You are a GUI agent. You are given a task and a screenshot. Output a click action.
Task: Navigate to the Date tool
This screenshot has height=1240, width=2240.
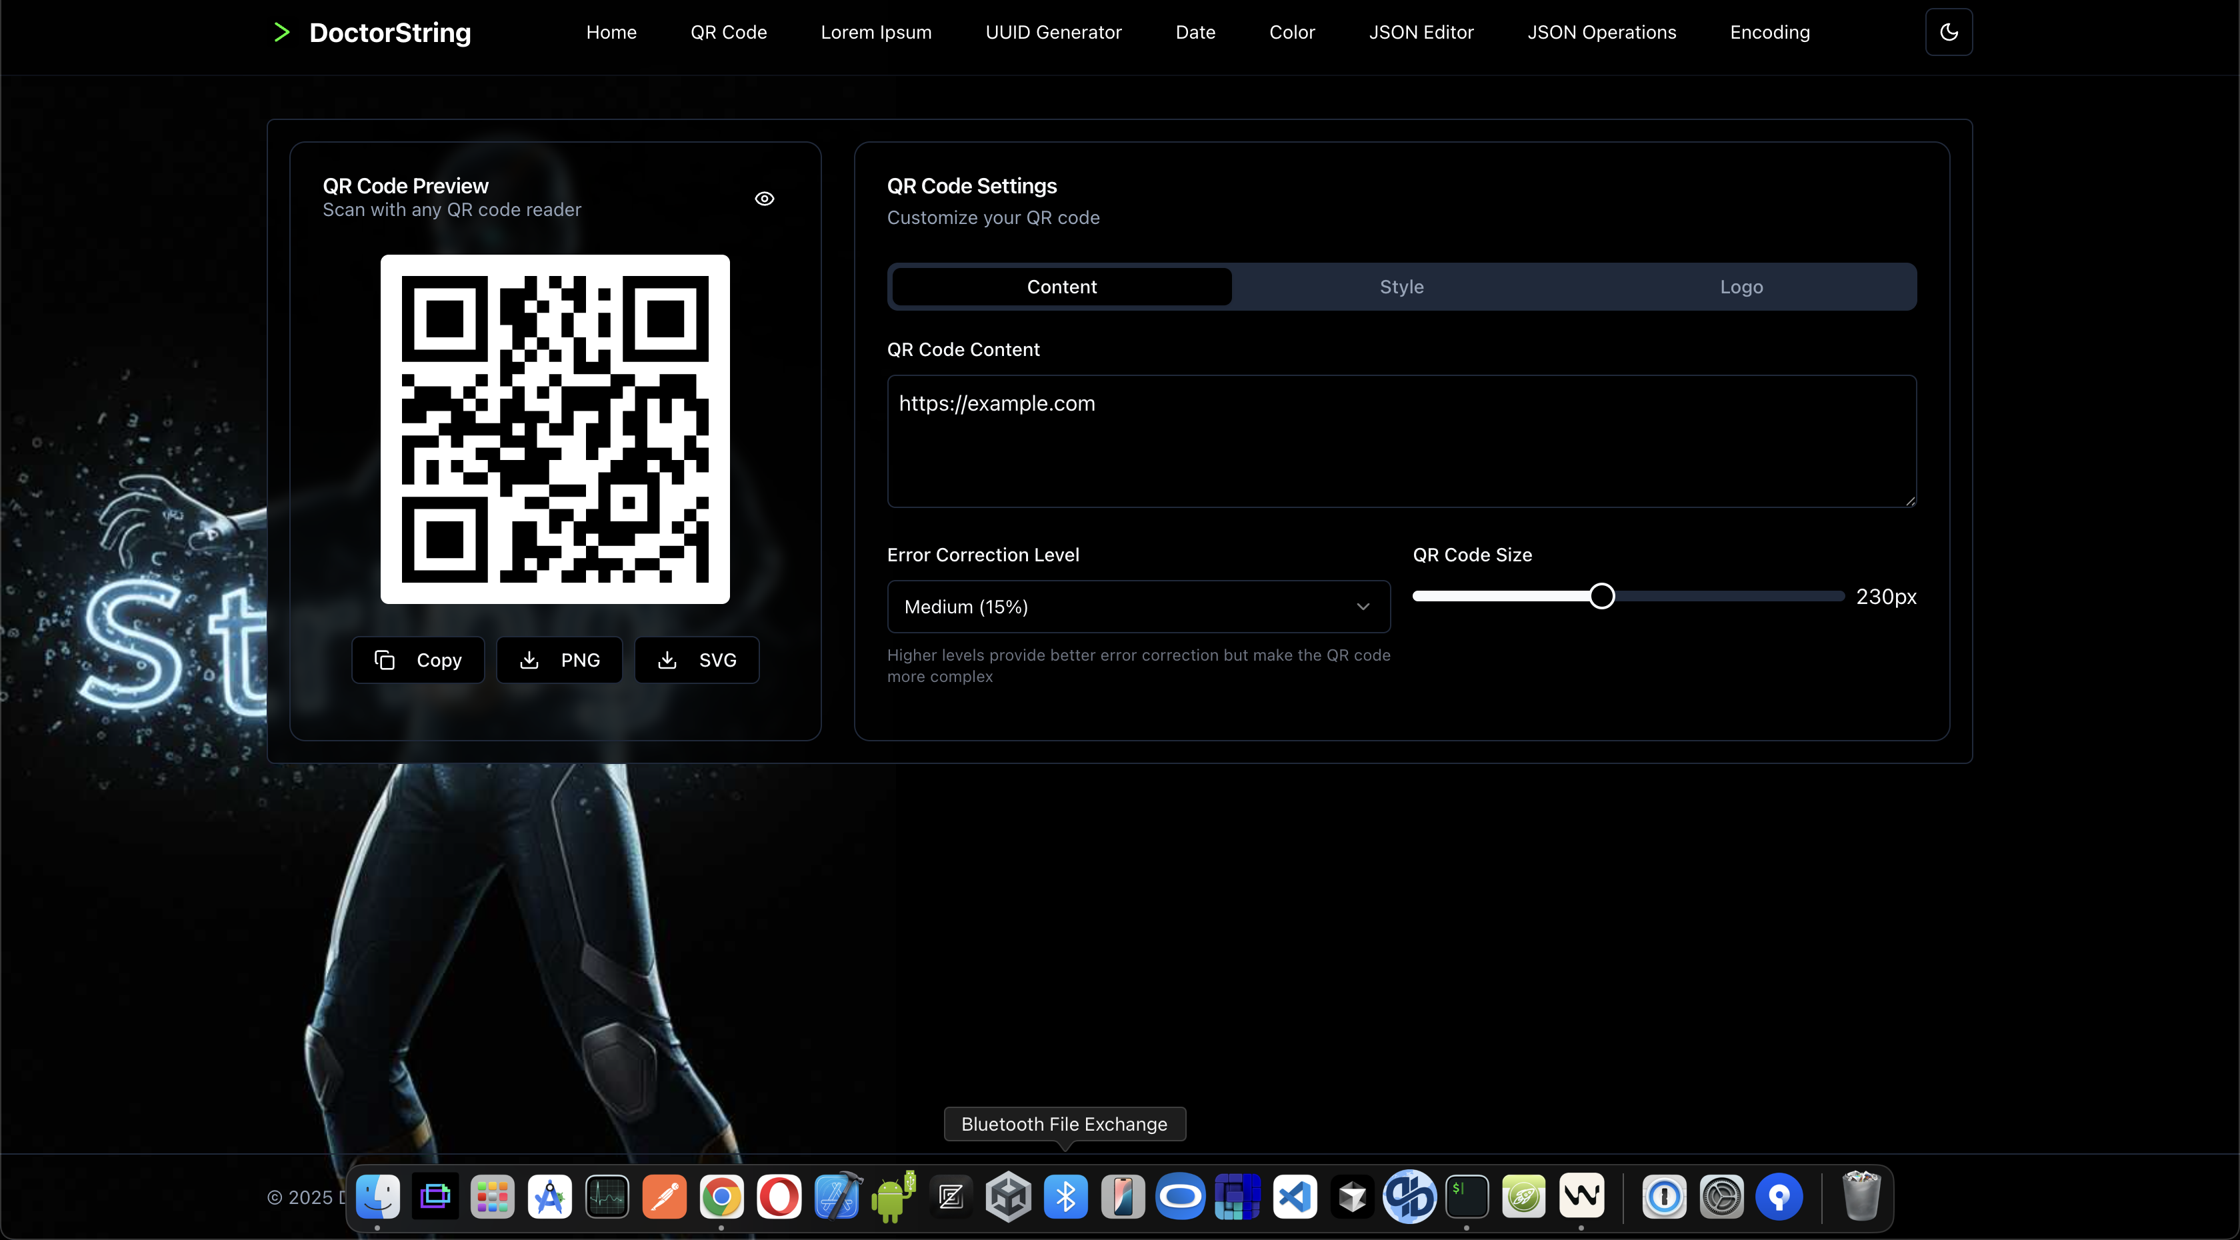click(1195, 32)
